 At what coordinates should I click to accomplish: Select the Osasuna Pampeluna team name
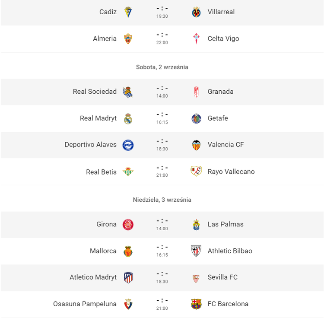coord(85,304)
